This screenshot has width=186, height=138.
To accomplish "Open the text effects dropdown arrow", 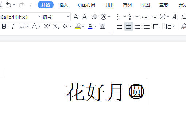I will (x=70, y=26).
